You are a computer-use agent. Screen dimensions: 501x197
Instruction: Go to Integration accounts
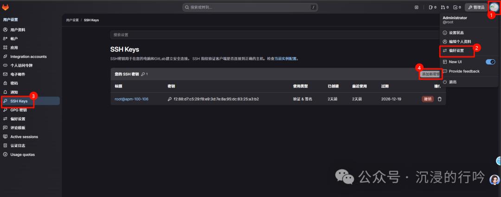pos(30,57)
